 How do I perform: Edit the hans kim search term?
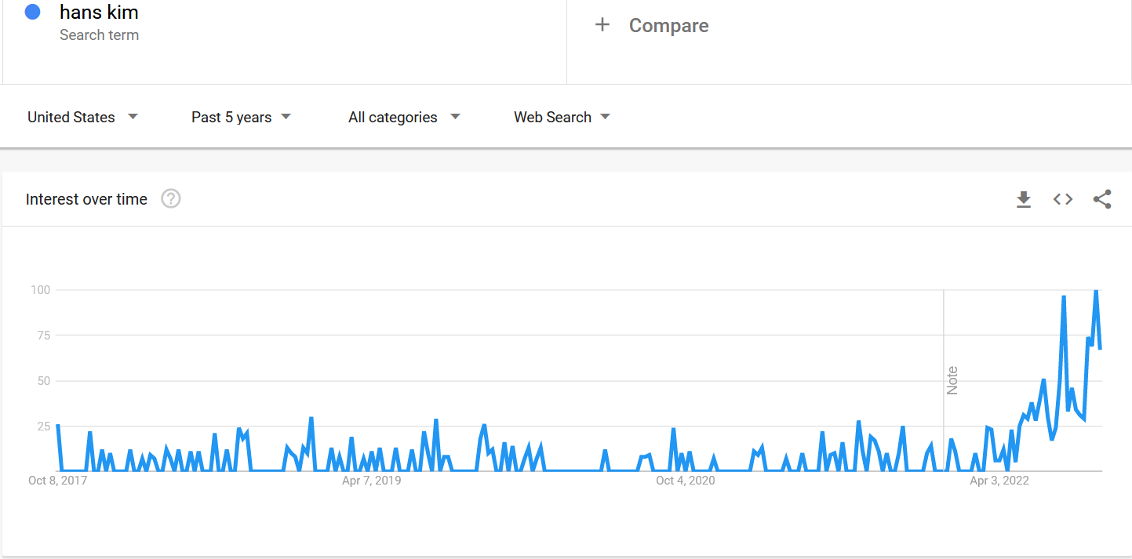(99, 12)
